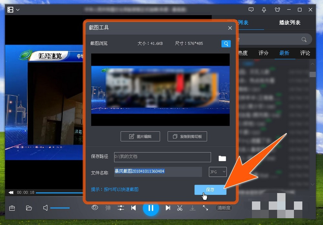Click 复制到剪切板 to copy screenshot
The image size is (323, 225).
pos(187,137)
